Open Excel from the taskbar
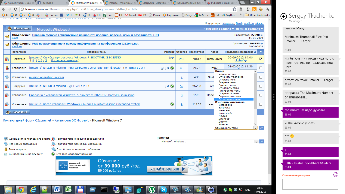Screen dimensions: 345x194 coord(68,189)
